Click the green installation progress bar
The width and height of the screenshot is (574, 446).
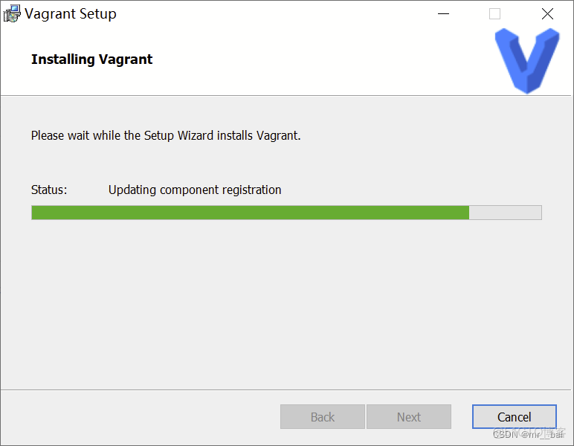(286, 213)
